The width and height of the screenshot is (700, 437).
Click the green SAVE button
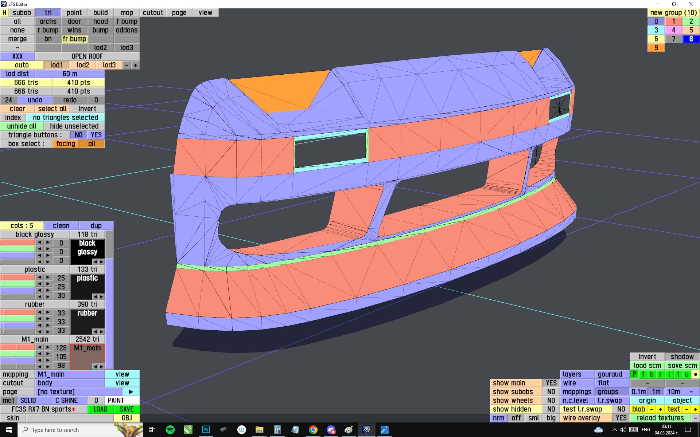pos(127,409)
